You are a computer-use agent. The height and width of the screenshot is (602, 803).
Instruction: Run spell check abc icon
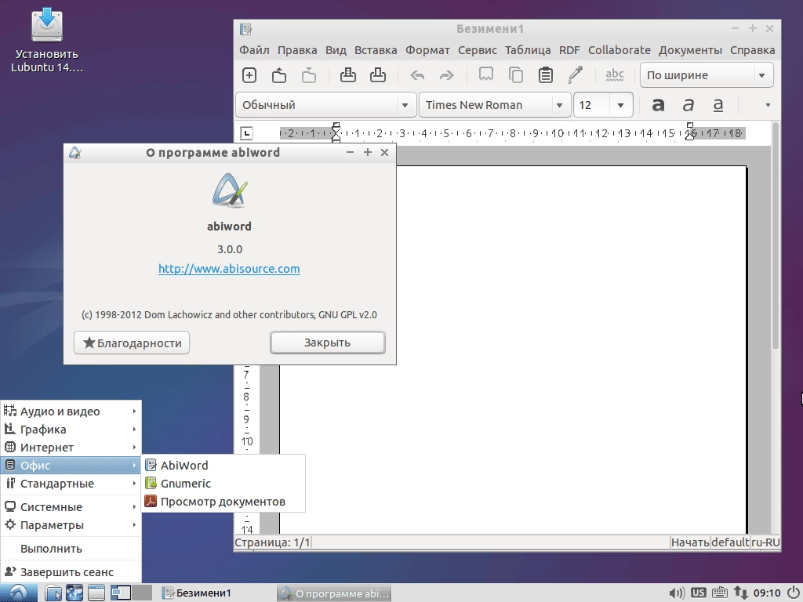[615, 75]
